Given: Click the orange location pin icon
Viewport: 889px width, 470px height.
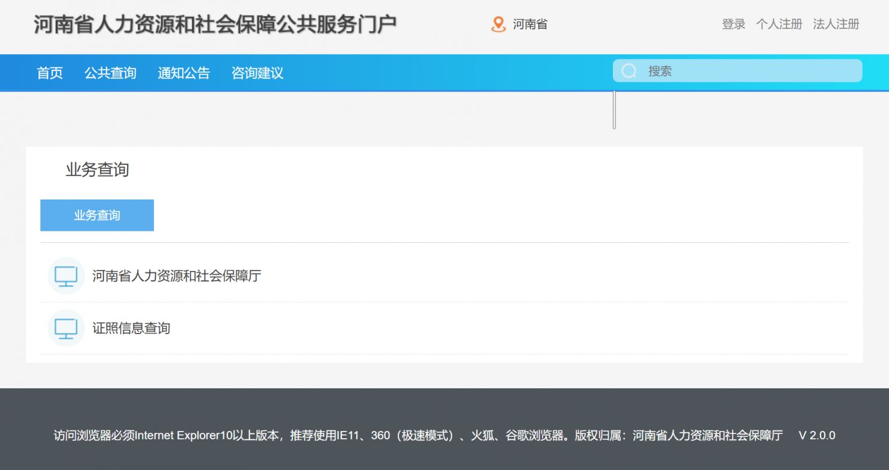Looking at the screenshot, I should click(x=498, y=25).
